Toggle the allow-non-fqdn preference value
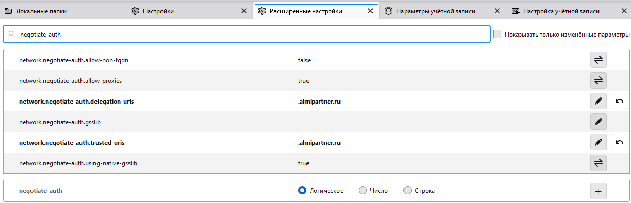 [598, 60]
